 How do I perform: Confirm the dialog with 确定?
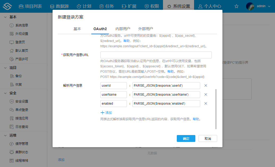click(x=186, y=138)
